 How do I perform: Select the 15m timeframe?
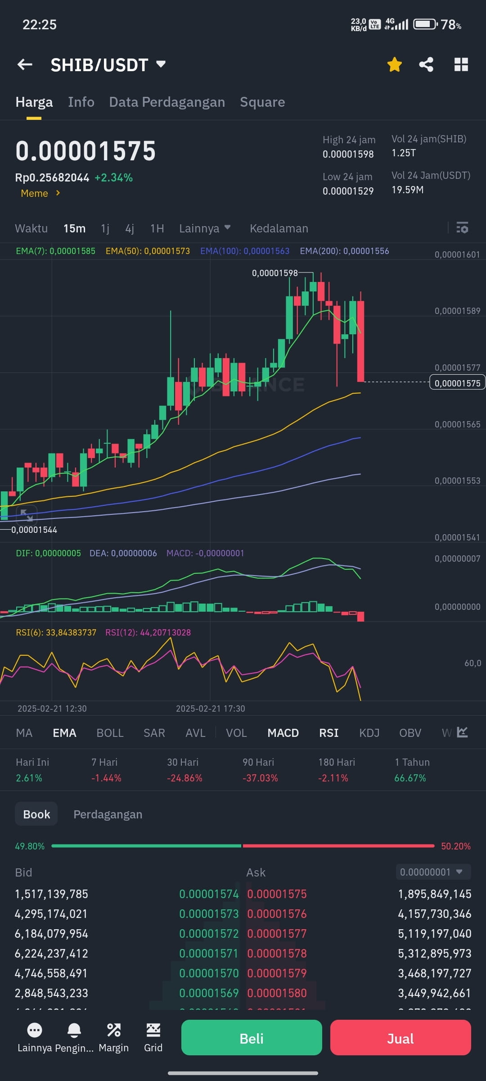click(x=74, y=228)
